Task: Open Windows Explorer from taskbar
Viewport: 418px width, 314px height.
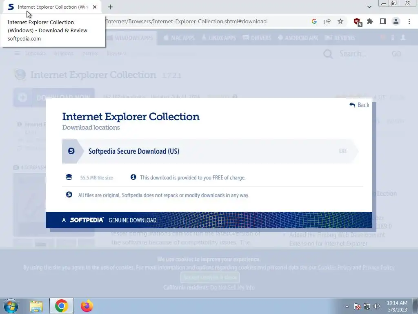Action: click(x=36, y=306)
